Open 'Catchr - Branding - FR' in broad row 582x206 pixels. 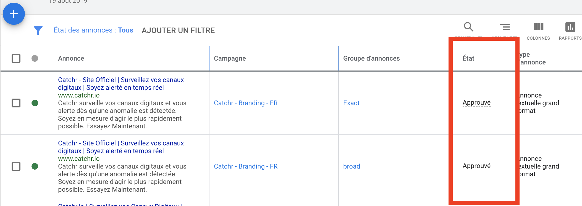click(x=246, y=166)
